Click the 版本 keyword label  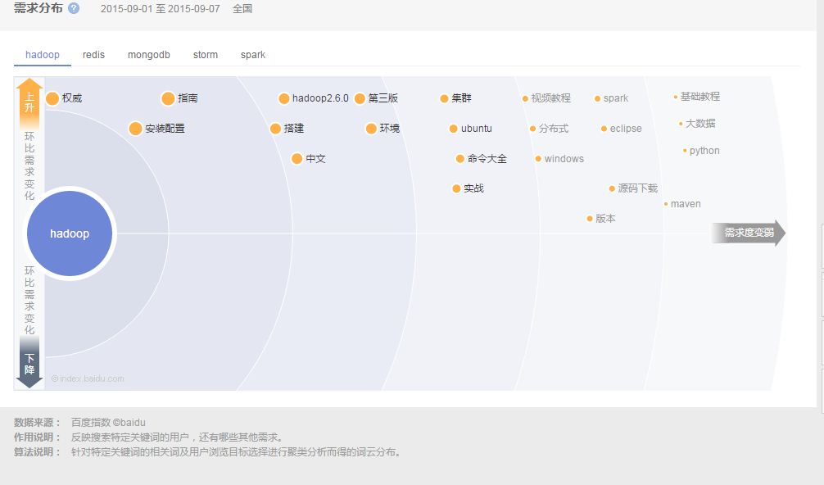click(x=605, y=219)
